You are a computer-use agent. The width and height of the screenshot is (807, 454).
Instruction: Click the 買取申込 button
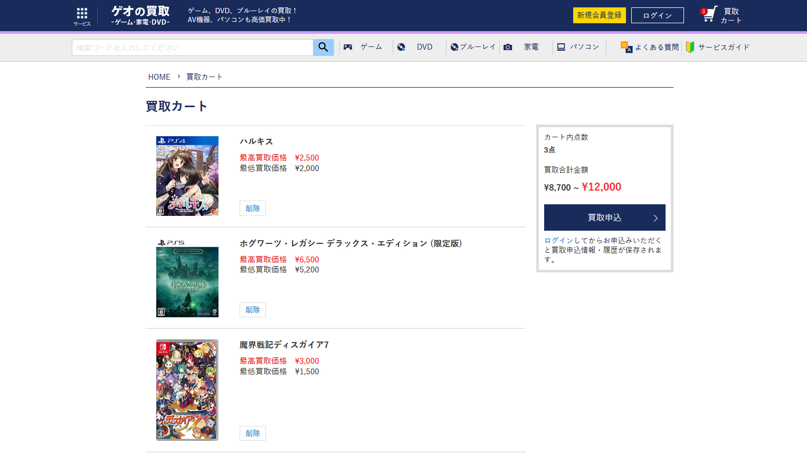click(605, 217)
